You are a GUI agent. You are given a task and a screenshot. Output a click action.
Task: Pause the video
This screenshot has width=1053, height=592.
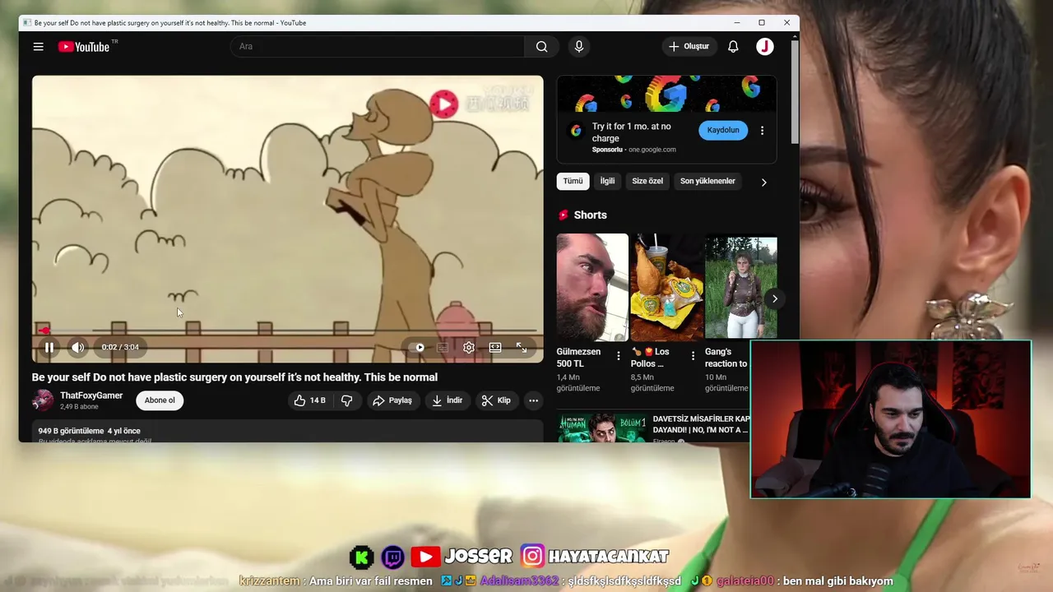[x=49, y=347]
